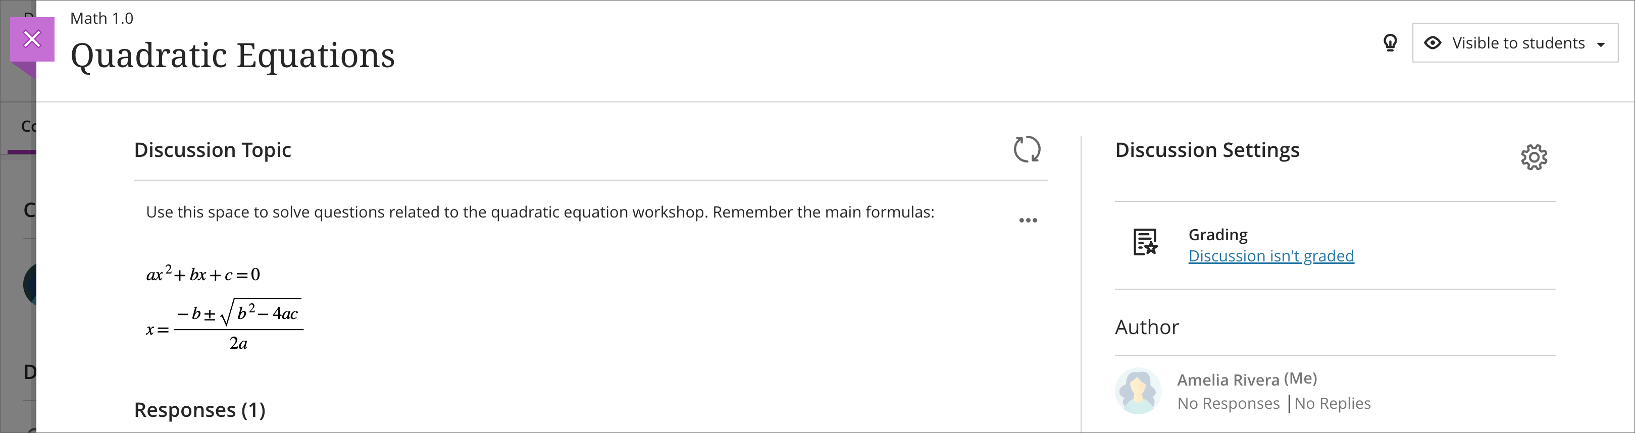
Task: Toggle visibility state using the eye indicator
Action: click(x=1434, y=42)
